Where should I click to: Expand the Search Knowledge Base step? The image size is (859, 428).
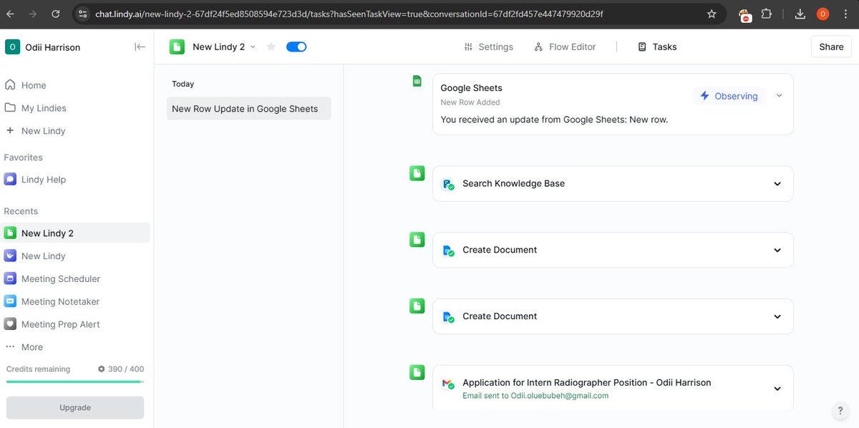pos(777,184)
